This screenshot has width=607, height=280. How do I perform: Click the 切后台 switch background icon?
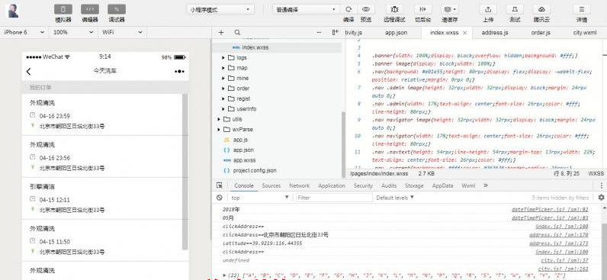[x=422, y=9]
